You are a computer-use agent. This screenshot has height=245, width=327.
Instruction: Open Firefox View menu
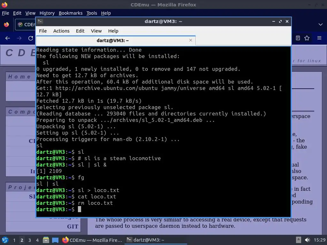(30, 13)
